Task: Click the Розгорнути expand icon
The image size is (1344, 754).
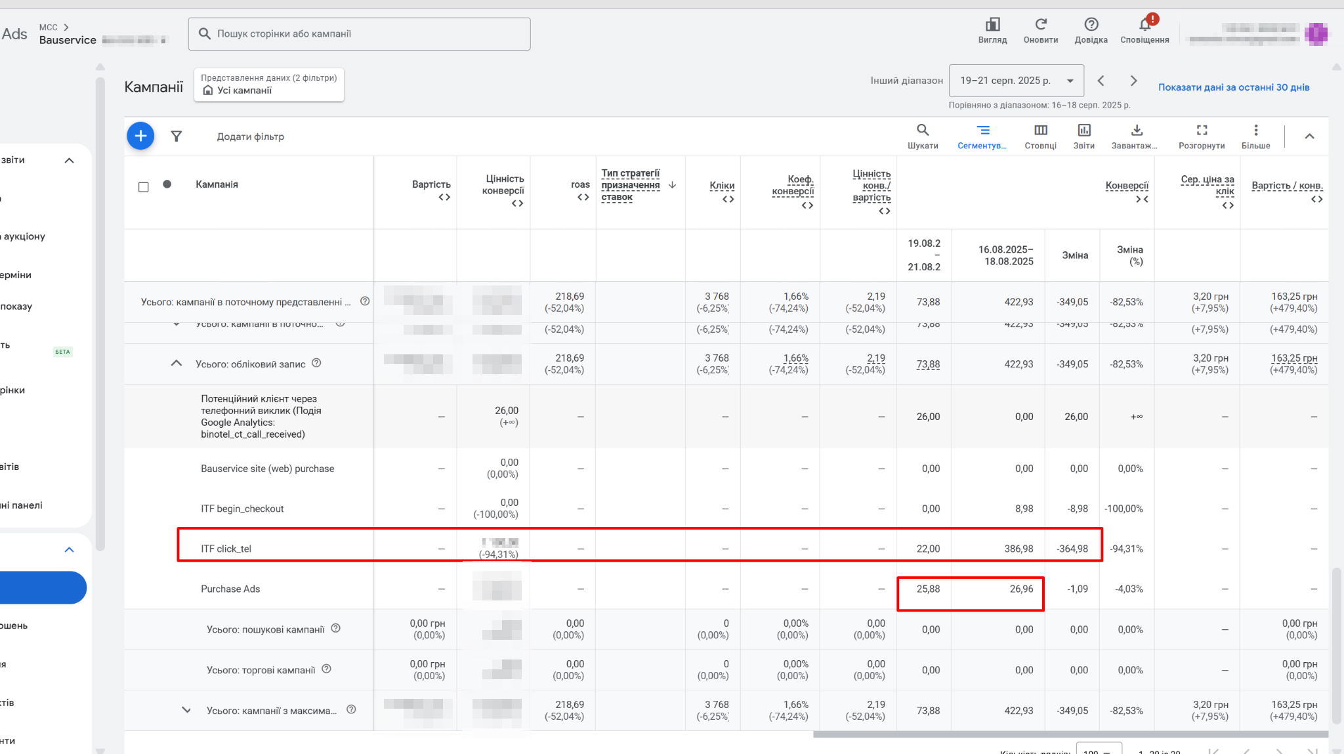Action: pos(1202,130)
